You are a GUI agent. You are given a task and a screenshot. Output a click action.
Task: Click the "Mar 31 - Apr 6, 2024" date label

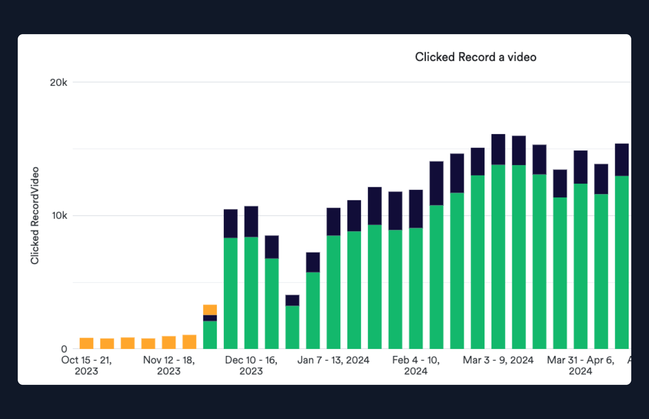pyautogui.click(x=581, y=365)
